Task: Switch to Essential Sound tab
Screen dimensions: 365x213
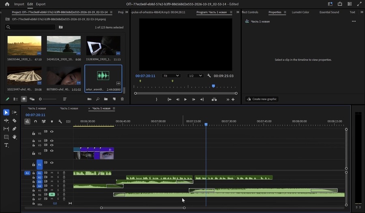Action: (x=329, y=12)
